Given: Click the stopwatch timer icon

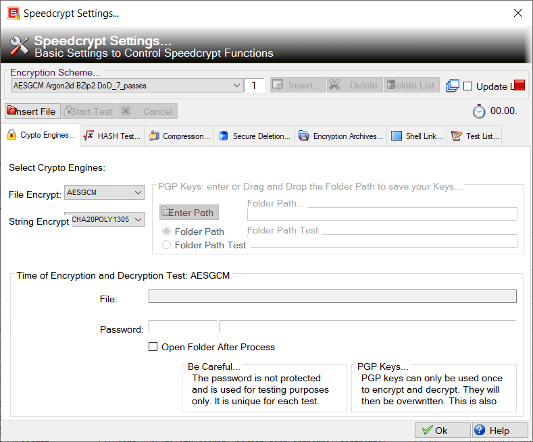Looking at the screenshot, I should pos(479,111).
